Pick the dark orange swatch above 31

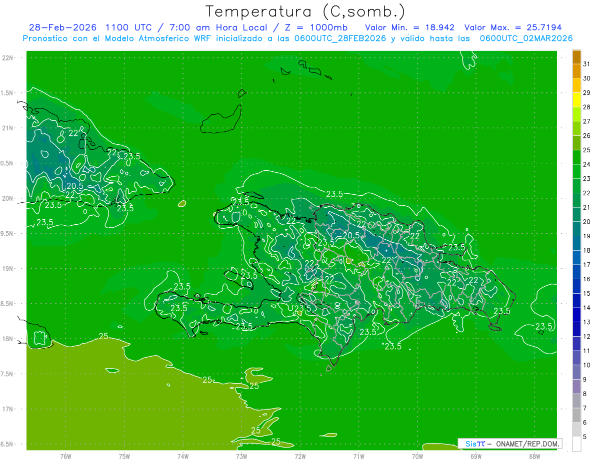(576, 57)
